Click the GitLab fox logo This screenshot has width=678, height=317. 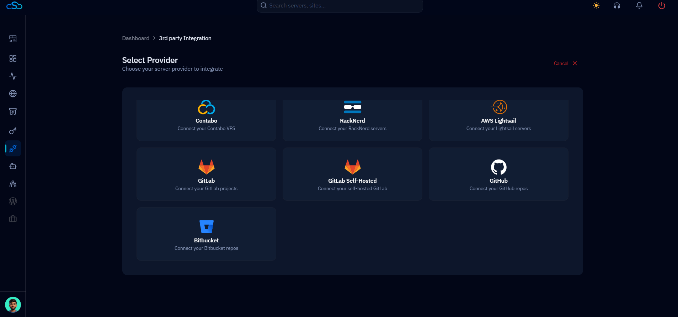(x=207, y=167)
